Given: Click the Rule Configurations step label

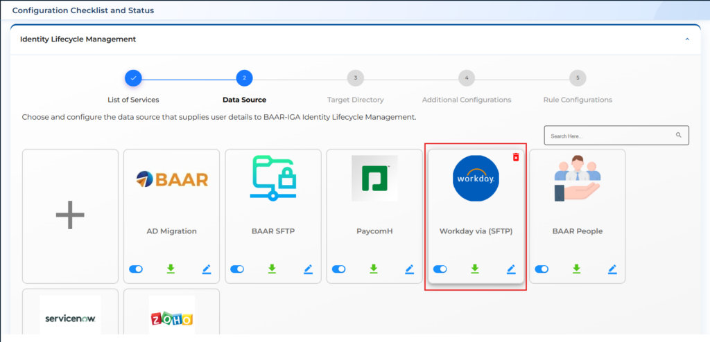Looking at the screenshot, I should pos(578,100).
